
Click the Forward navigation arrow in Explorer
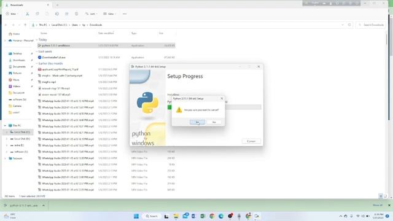pos(13,25)
